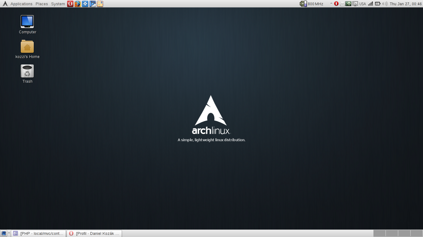Click the small notification area handle dot
The image size is (423, 237).
331,4
